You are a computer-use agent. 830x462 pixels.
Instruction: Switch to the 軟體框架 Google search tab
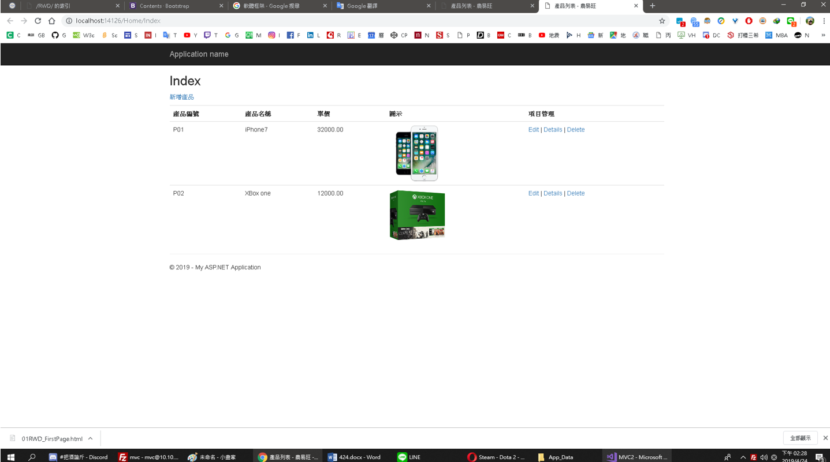click(281, 6)
